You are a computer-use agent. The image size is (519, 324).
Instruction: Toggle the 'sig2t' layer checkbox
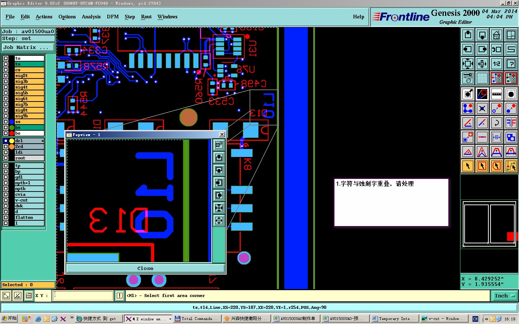[6, 76]
